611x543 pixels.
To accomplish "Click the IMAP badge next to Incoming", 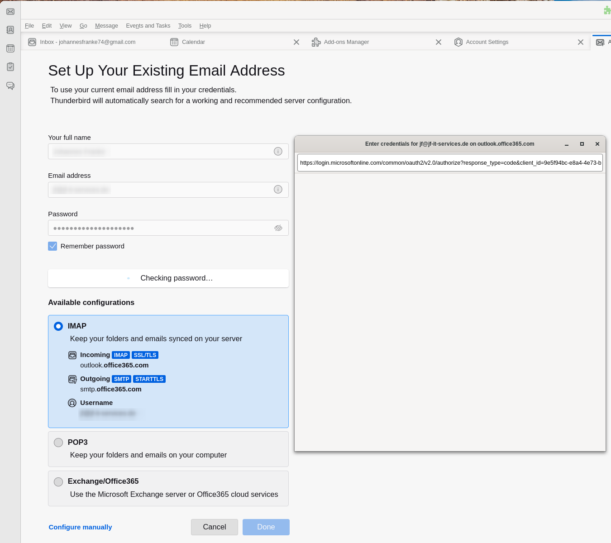I will (121, 355).
